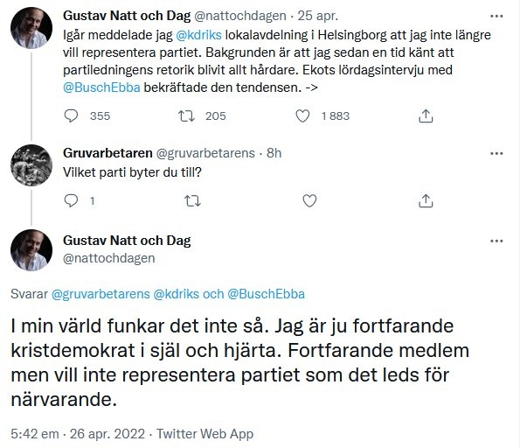Open @BuschEbba in the 'Svarar' line
The width and height of the screenshot is (520, 448).
[x=266, y=294]
